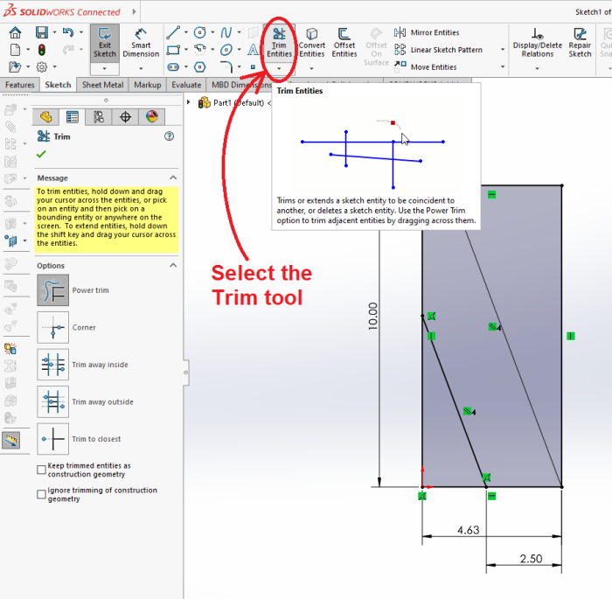Click the Offset Entities button
612x599 pixels.
tap(344, 43)
